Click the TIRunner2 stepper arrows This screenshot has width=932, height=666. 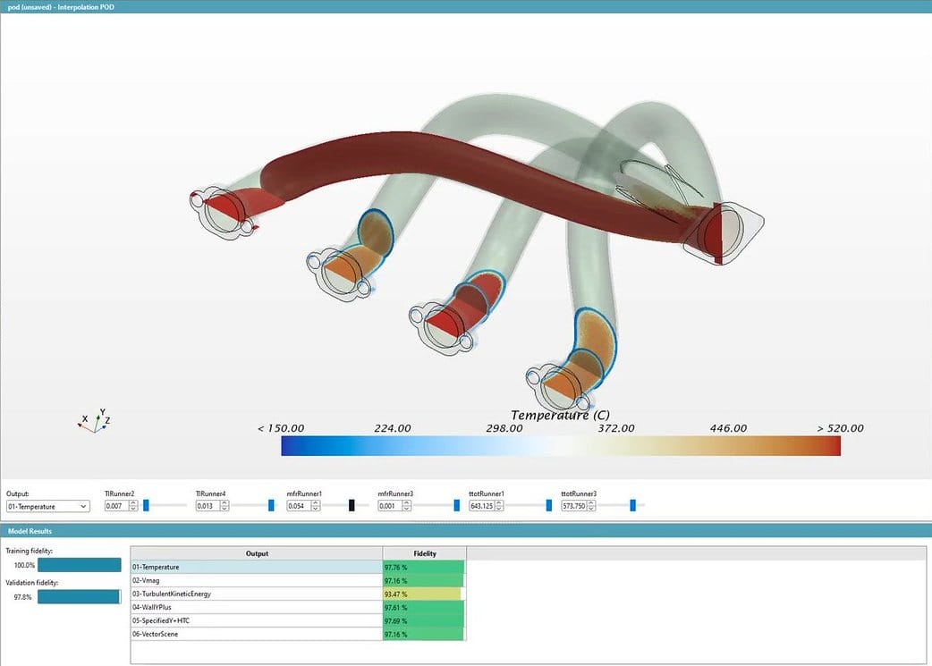(x=133, y=506)
